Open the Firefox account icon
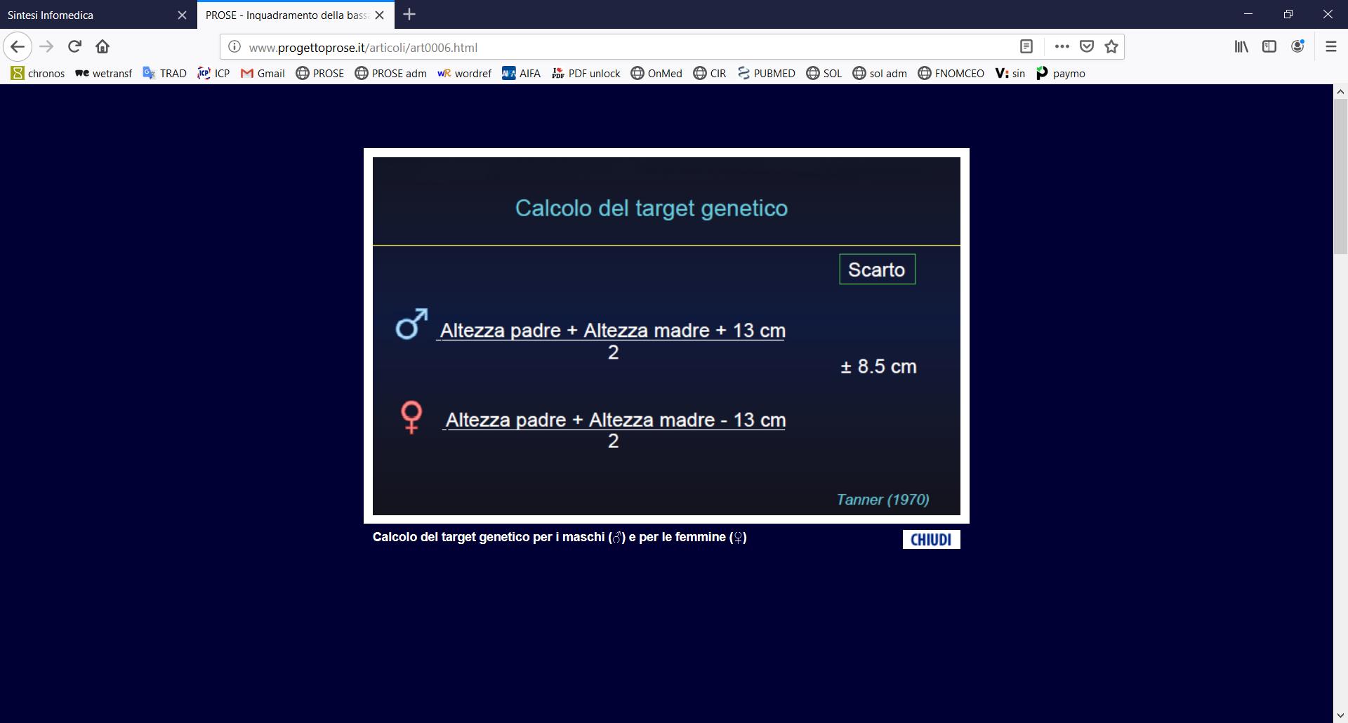Viewport: 1348px width, 723px height. pyautogui.click(x=1297, y=47)
